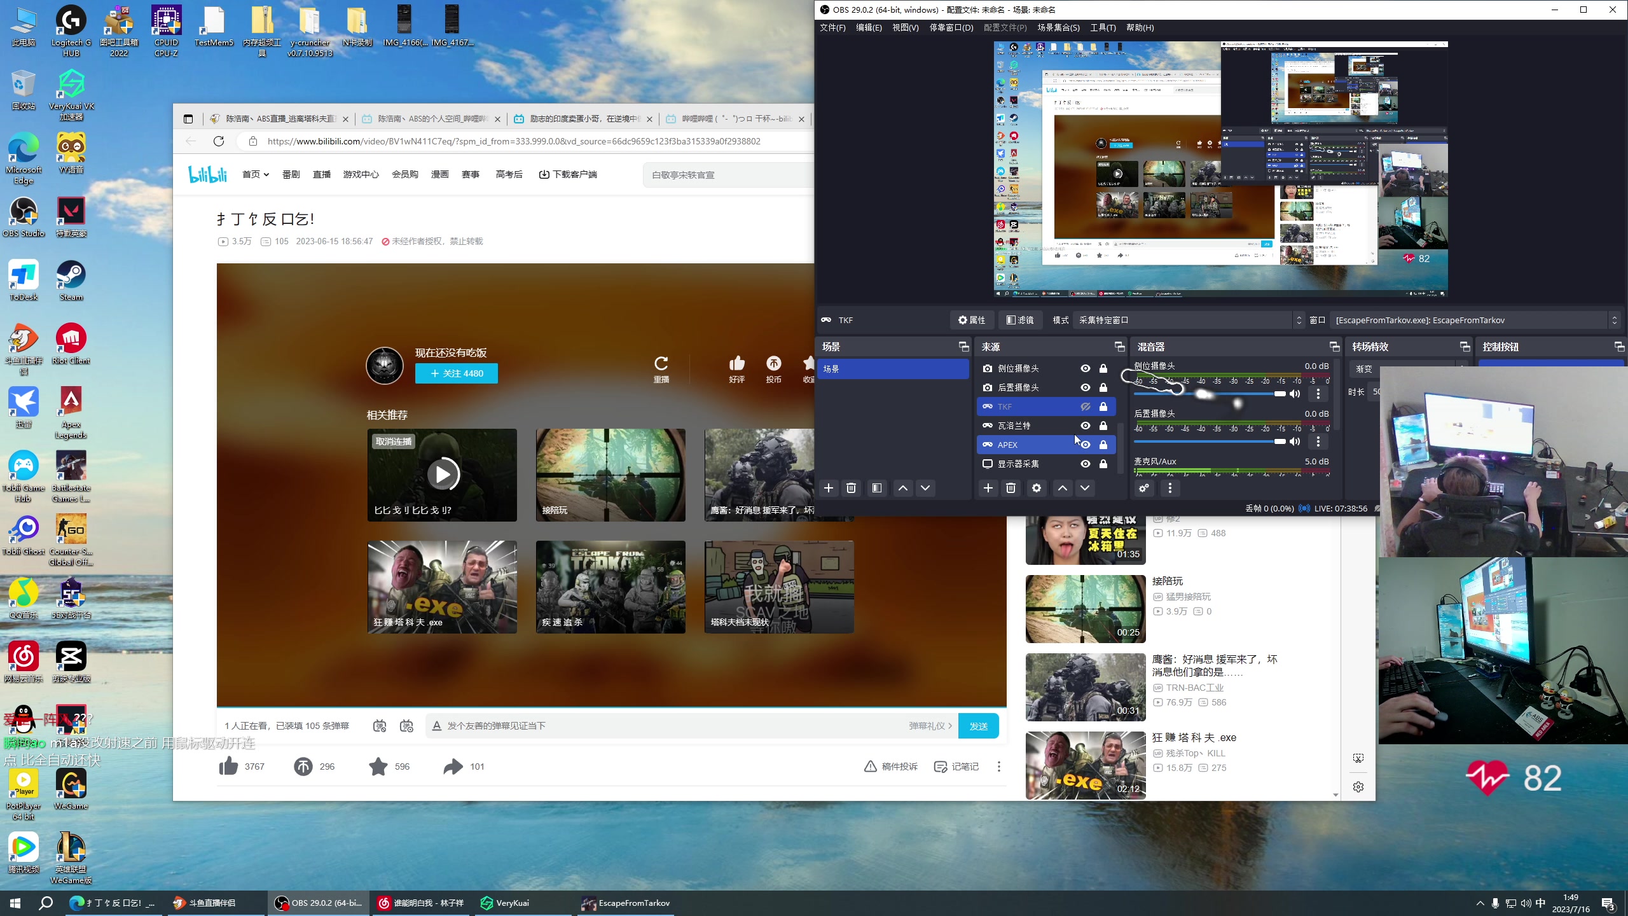1628x916 pixels.
Task: Open OBS 编辑(E) menu
Action: pos(869,27)
